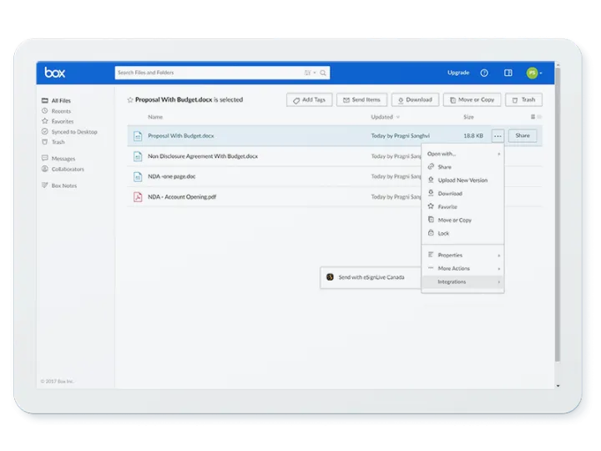601x451 pixels.
Task: Focus the Search Files and Folders field
Action: [x=222, y=73]
